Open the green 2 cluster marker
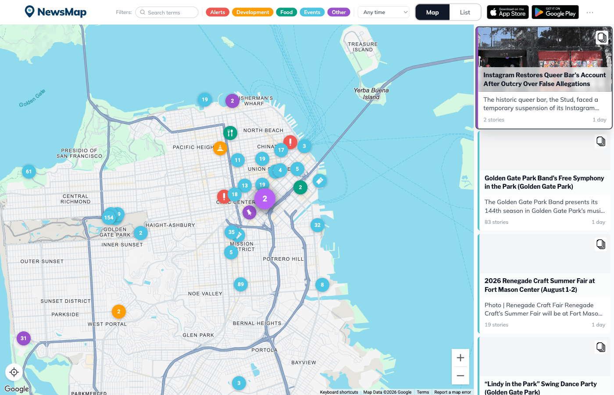This screenshot has width=614, height=395. [x=300, y=187]
